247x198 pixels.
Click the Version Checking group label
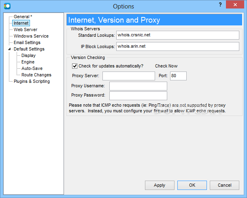(x=88, y=57)
